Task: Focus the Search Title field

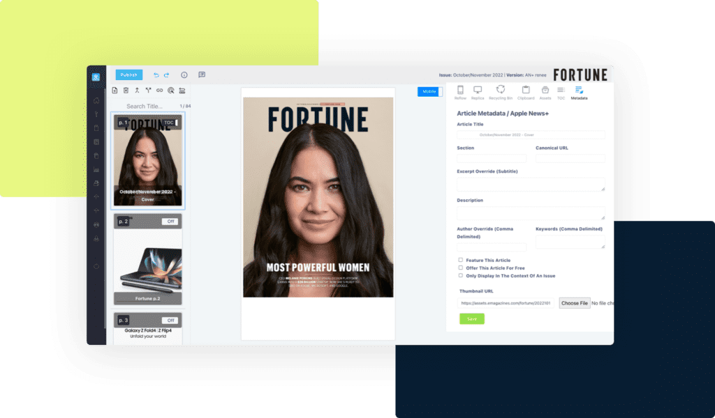Action: [145, 107]
